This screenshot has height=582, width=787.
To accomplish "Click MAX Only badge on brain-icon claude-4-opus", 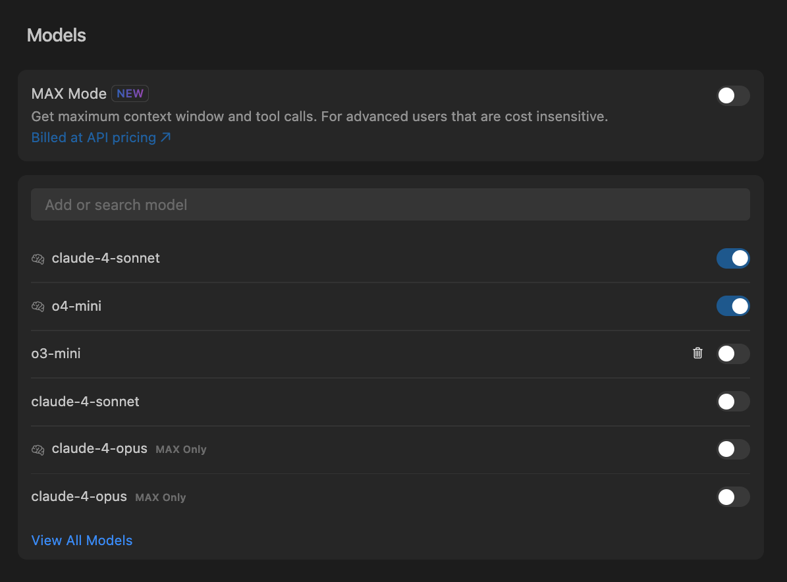I will point(181,450).
